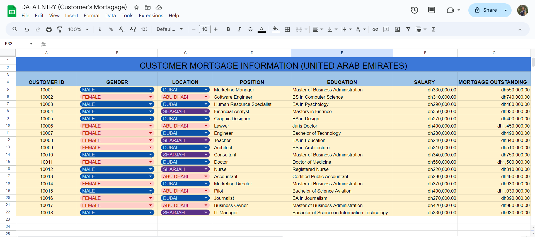Open location dropdown for customer 10006
The height and width of the screenshot is (237, 535).
point(206,126)
